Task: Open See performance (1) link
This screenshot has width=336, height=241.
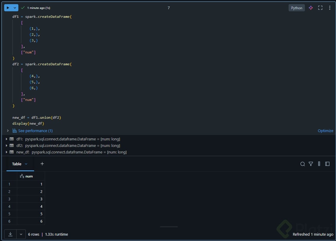Action: (35, 131)
